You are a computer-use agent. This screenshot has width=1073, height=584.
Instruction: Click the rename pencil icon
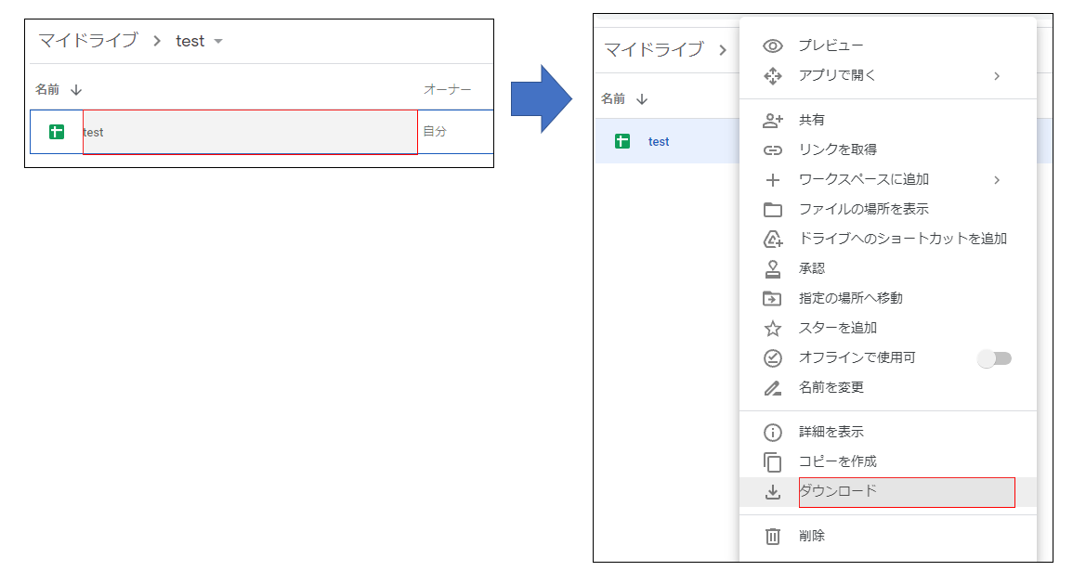click(772, 387)
